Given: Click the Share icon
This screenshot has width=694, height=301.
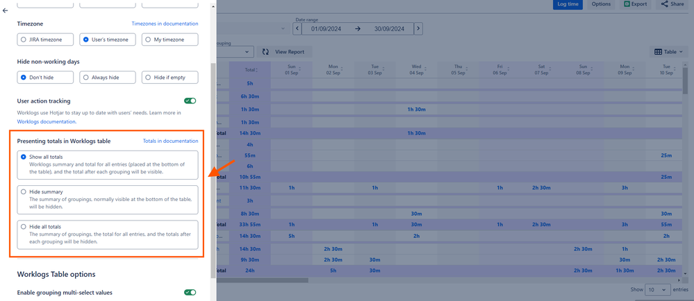Looking at the screenshot, I should [x=665, y=4].
